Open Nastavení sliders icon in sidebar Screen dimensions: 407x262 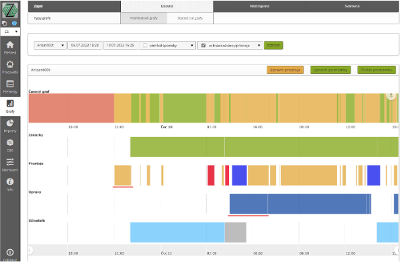click(x=10, y=162)
